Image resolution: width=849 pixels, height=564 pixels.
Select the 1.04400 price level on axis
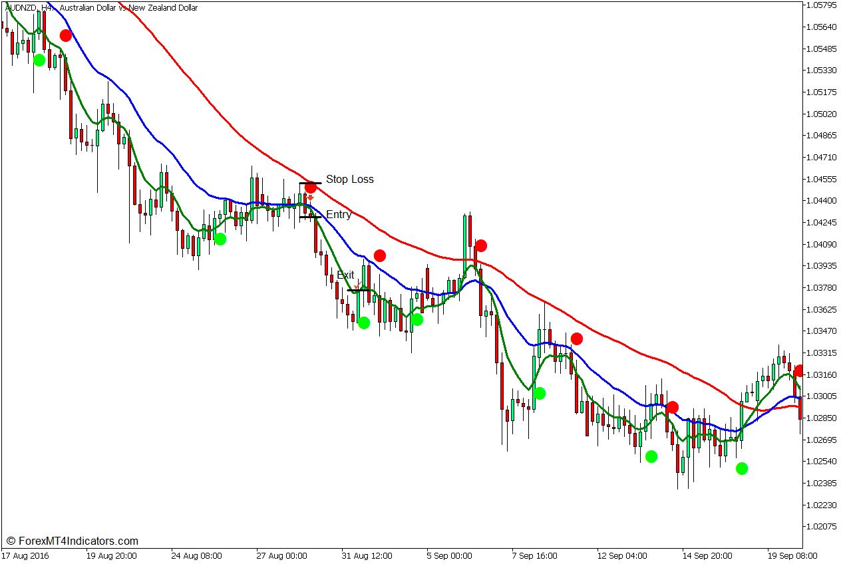pos(821,200)
